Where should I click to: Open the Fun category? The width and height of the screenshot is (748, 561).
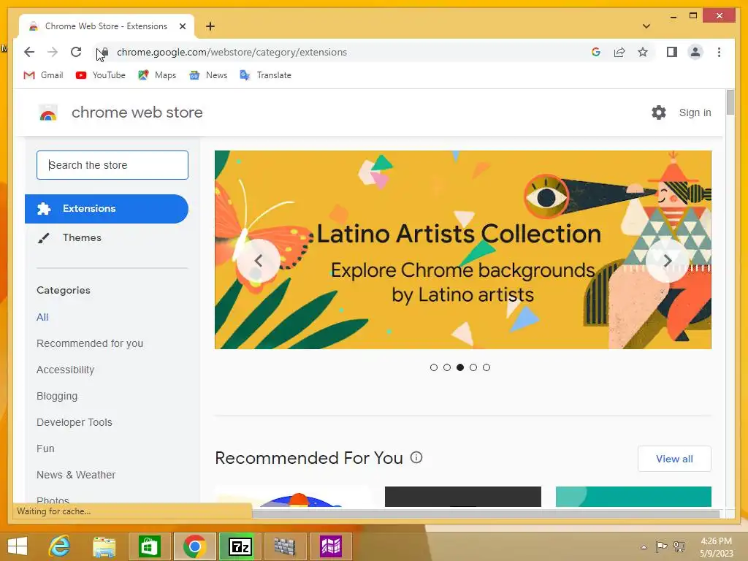click(45, 449)
